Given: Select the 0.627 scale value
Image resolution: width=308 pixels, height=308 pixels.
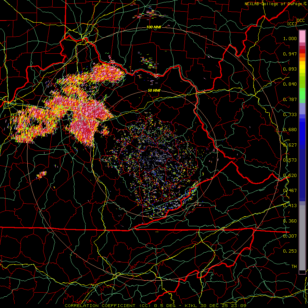Looking at the screenshot, I should [x=290, y=145].
